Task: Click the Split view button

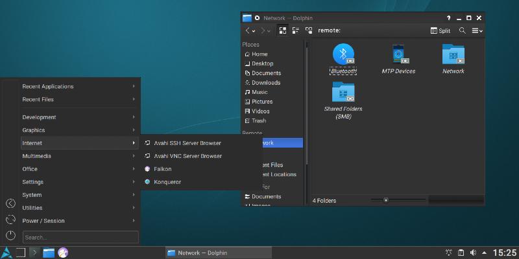Action: (x=441, y=30)
